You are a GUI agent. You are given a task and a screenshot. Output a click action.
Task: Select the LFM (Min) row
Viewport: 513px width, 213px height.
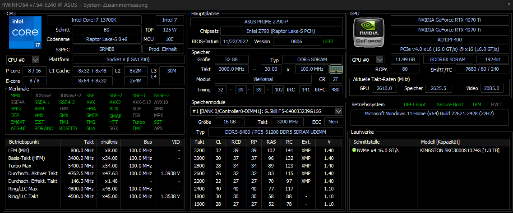point(95,150)
